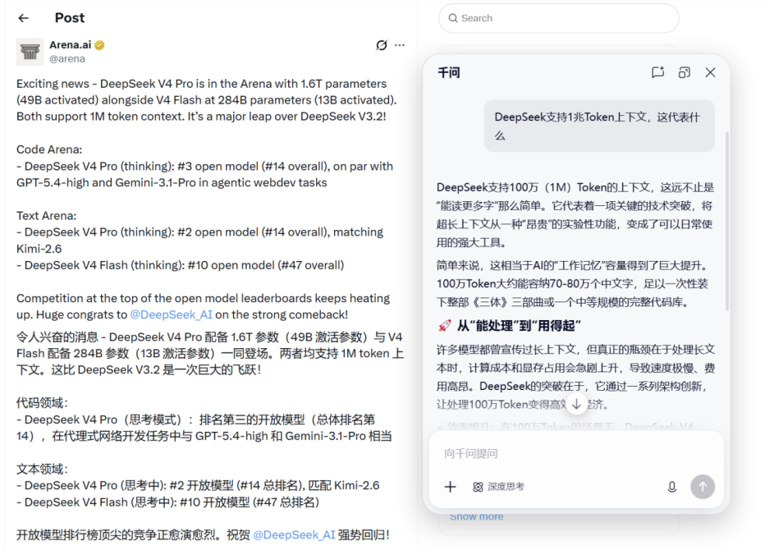The height and width of the screenshot is (550, 765).
Task: Jump to bottom with down-arrow button
Action: pos(577,404)
